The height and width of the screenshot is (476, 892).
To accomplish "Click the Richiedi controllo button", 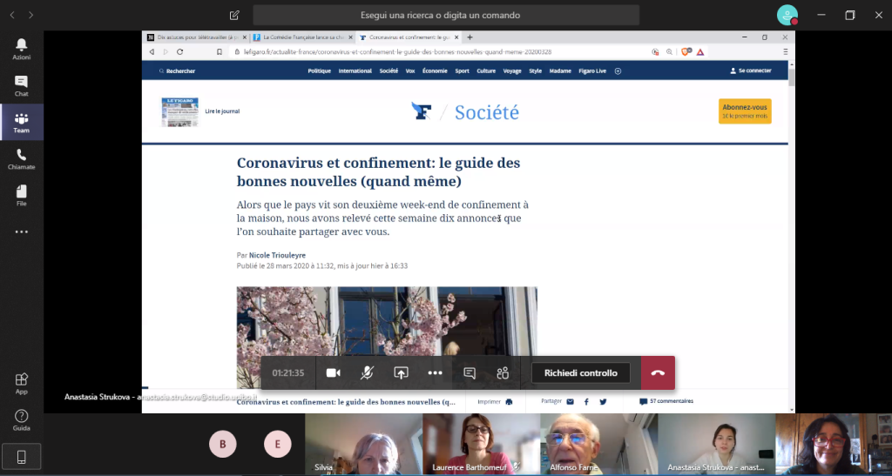I will point(581,372).
